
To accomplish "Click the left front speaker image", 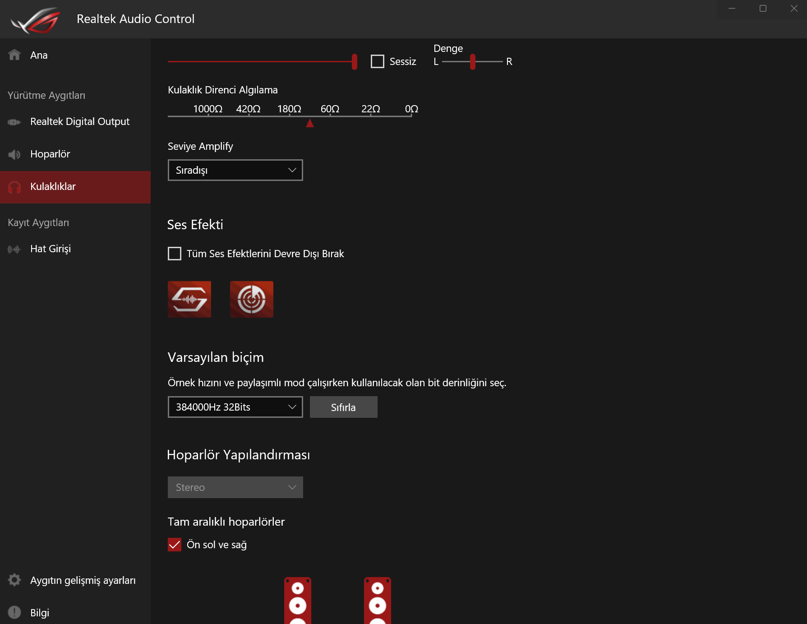I will click(x=298, y=601).
